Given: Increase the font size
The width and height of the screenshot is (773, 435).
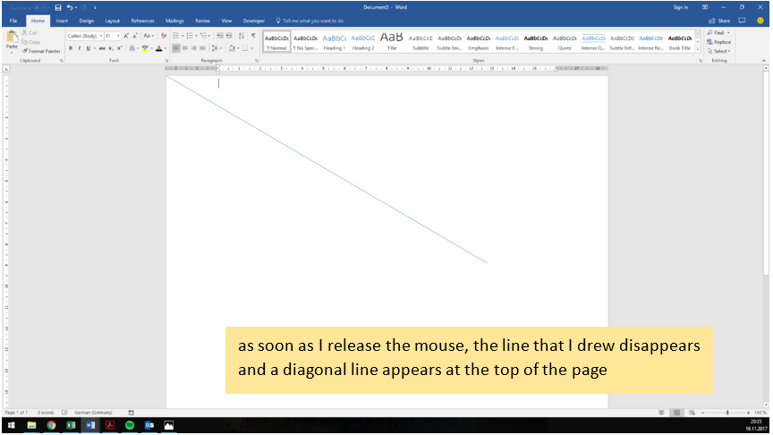Looking at the screenshot, I should point(126,36).
